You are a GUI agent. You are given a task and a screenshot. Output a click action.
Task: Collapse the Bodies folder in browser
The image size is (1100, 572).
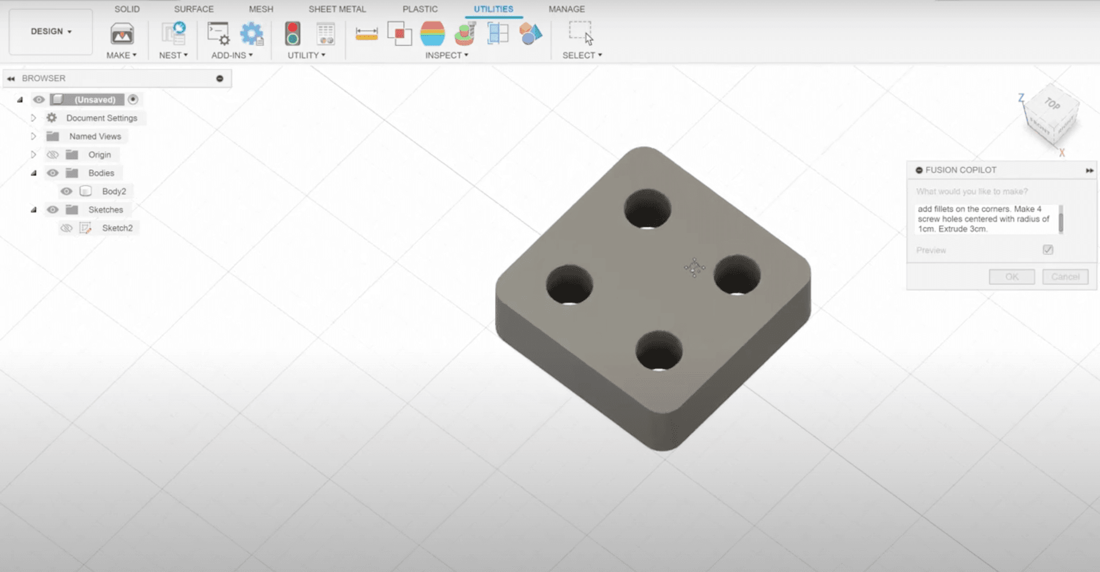33,173
